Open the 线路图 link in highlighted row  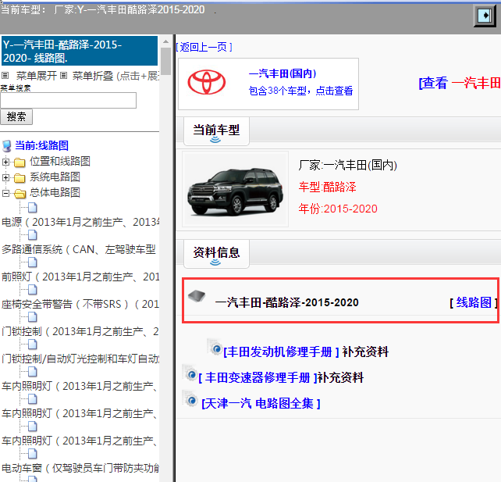(474, 302)
